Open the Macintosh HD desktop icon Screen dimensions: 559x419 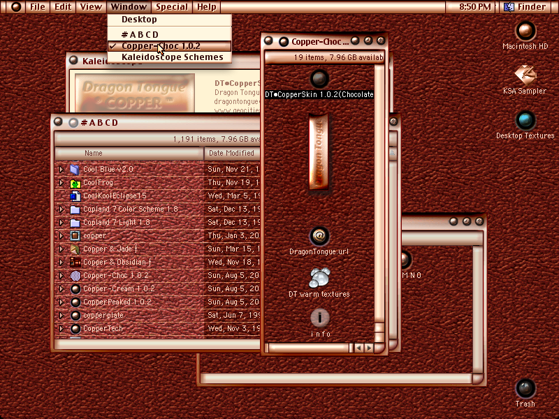tap(525, 31)
